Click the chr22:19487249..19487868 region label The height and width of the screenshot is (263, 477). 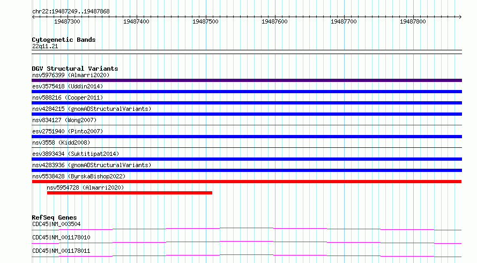71,11
